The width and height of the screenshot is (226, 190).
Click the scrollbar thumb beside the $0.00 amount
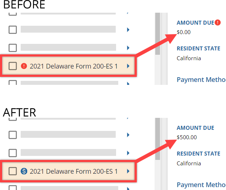click(x=157, y=34)
